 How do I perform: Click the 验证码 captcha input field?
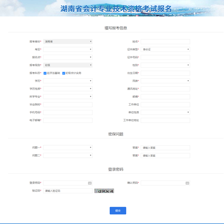click(x=68, y=191)
